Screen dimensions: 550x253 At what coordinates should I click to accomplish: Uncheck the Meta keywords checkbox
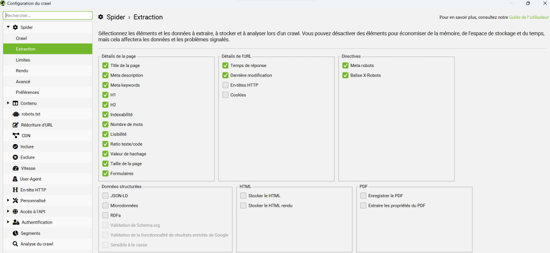point(105,85)
